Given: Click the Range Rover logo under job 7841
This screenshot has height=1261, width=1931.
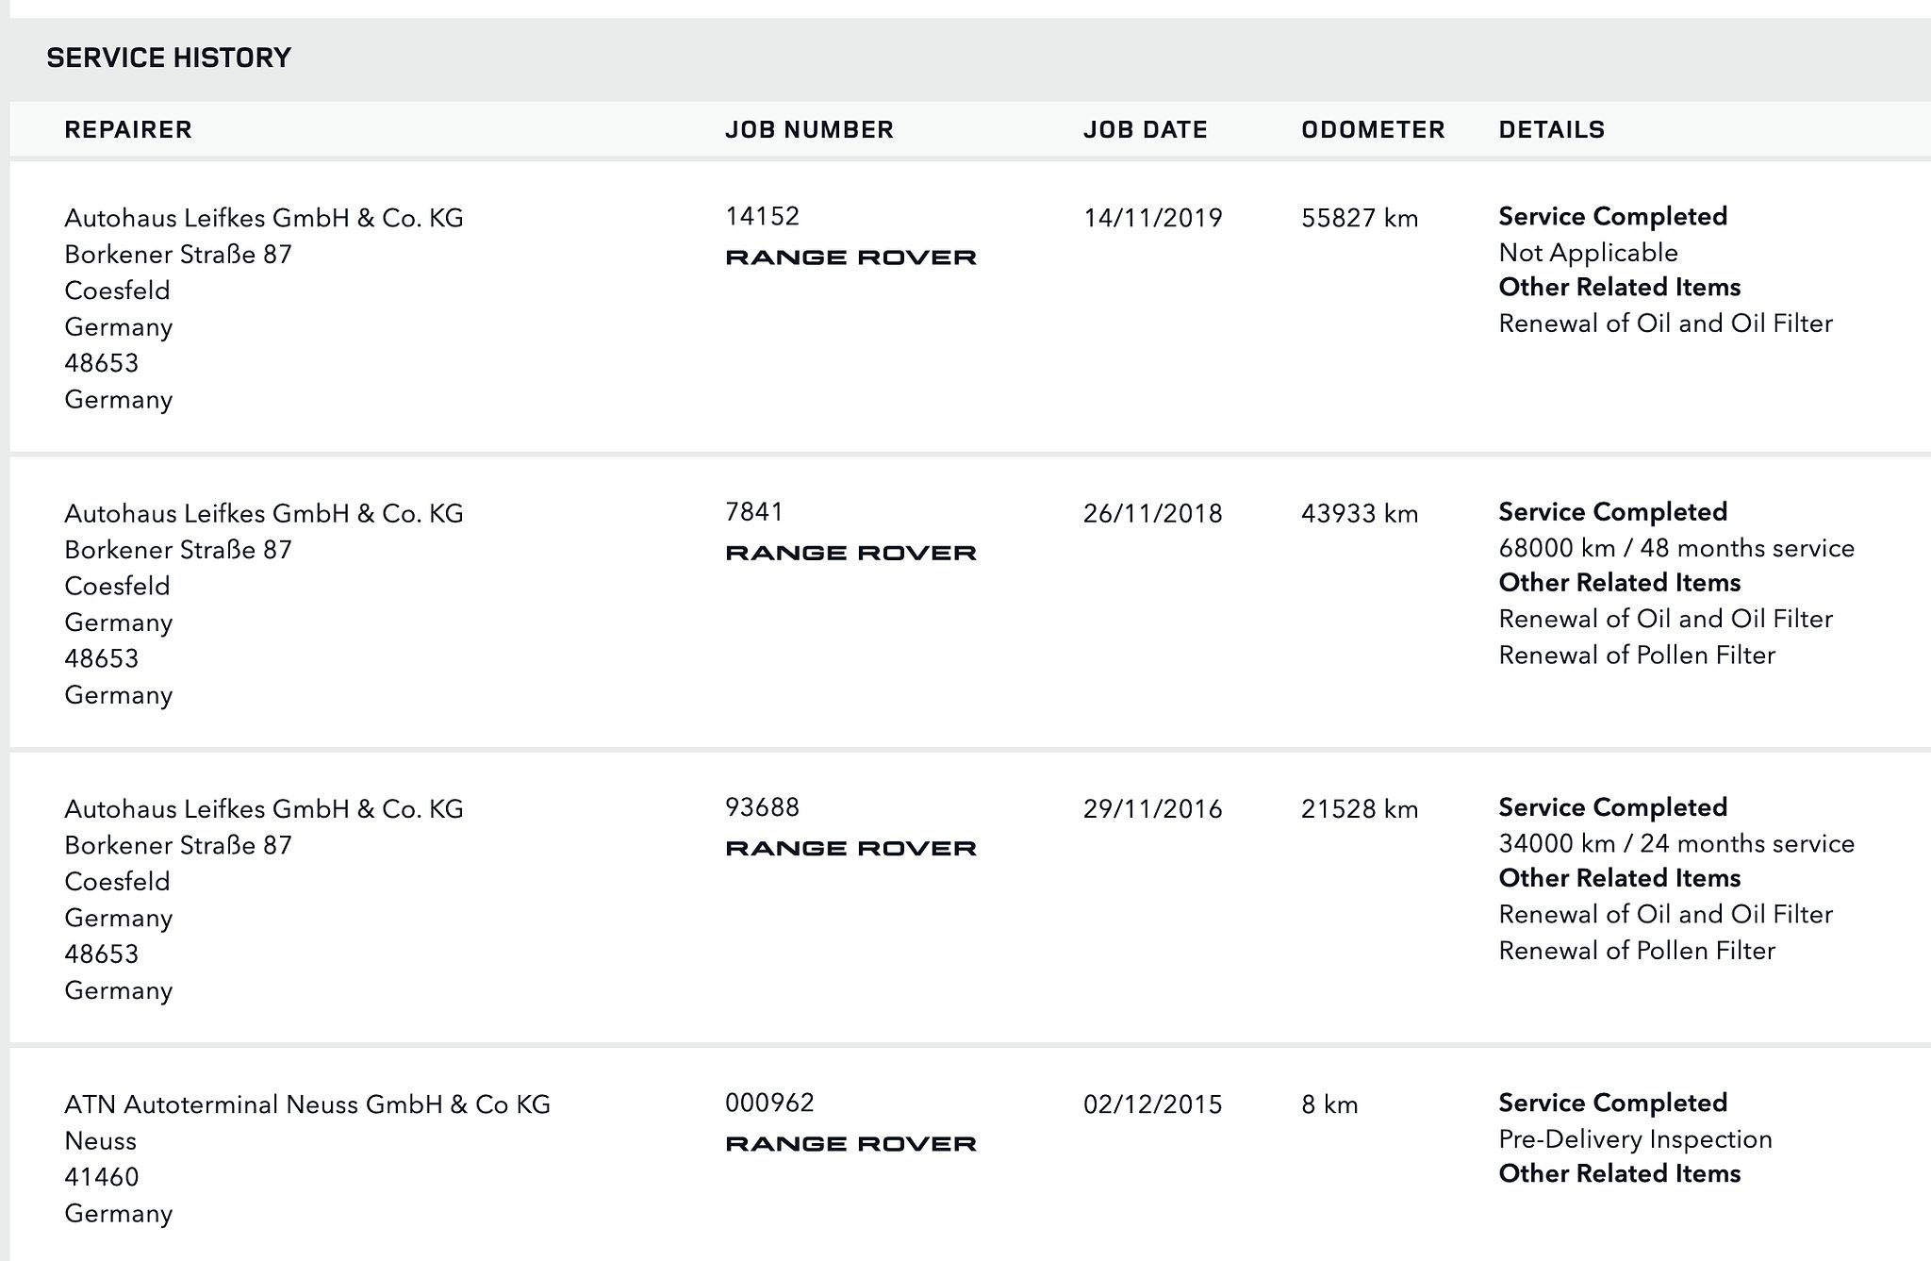Looking at the screenshot, I should [x=850, y=553].
